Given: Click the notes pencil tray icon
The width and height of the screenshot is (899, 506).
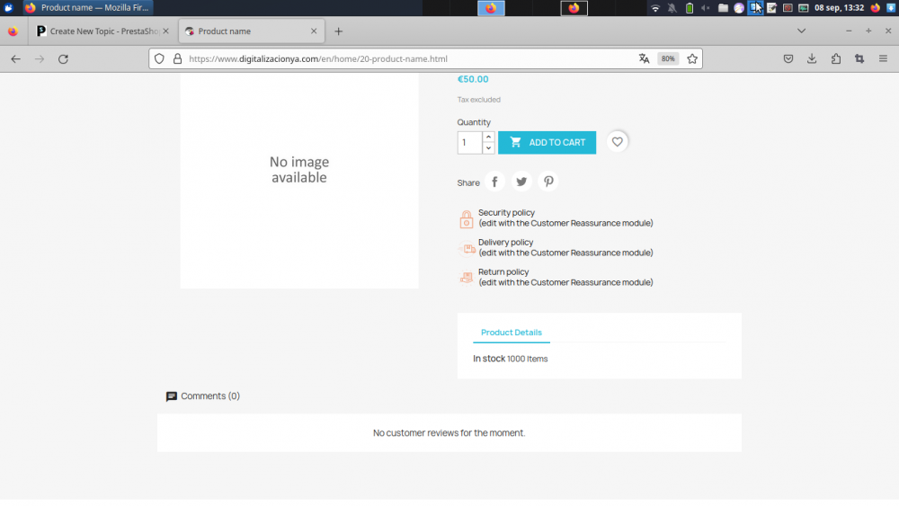Looking at the screenshot, I should (x=771, y=8).
